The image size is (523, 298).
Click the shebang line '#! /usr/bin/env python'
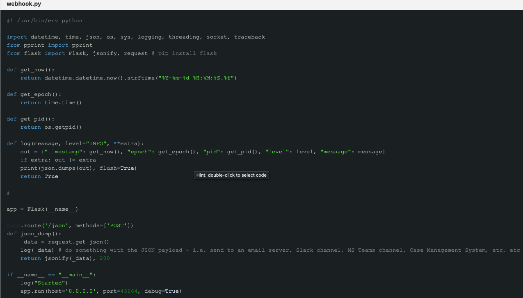(44, 20)
